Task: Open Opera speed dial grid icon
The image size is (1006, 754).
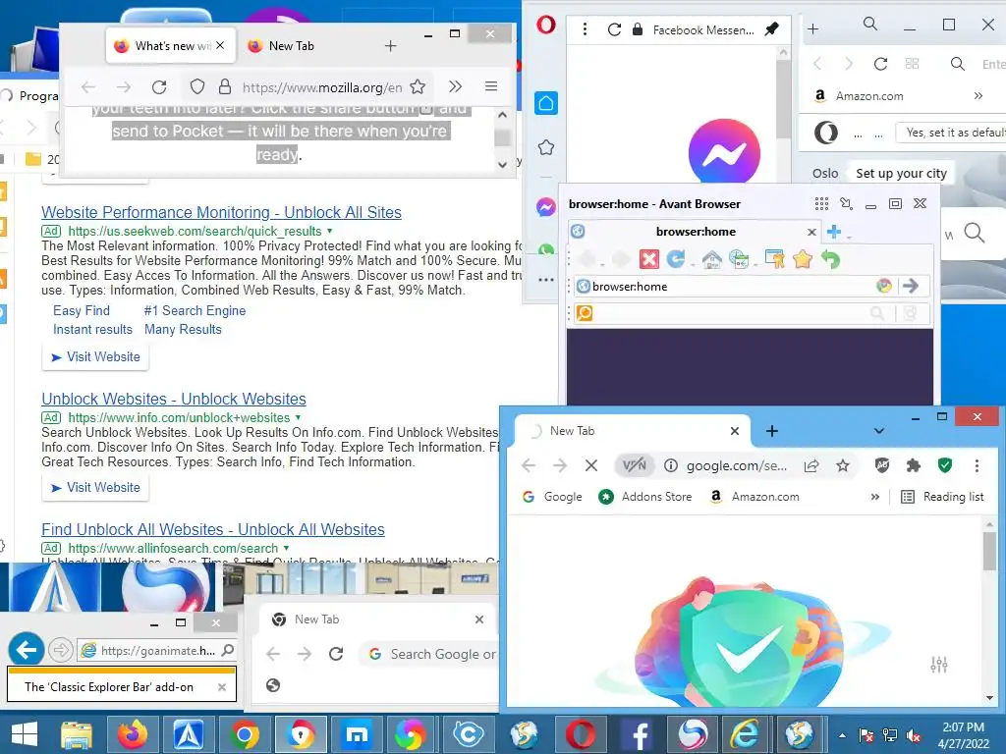Action: pyautogui.click(x=912, y=64)
